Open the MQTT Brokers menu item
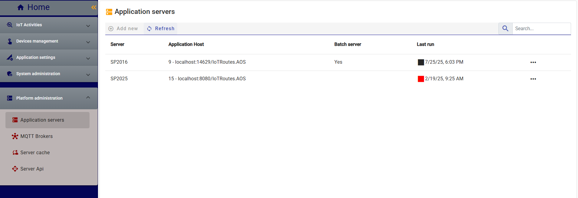 pos(36,136)
